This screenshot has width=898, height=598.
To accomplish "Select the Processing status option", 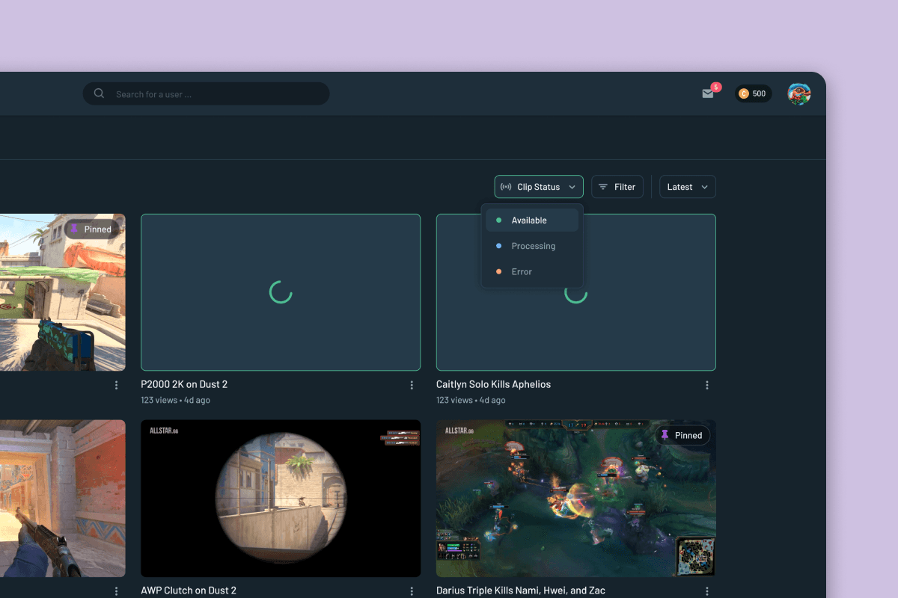I will pyautogui.click(x=532, y=246).
